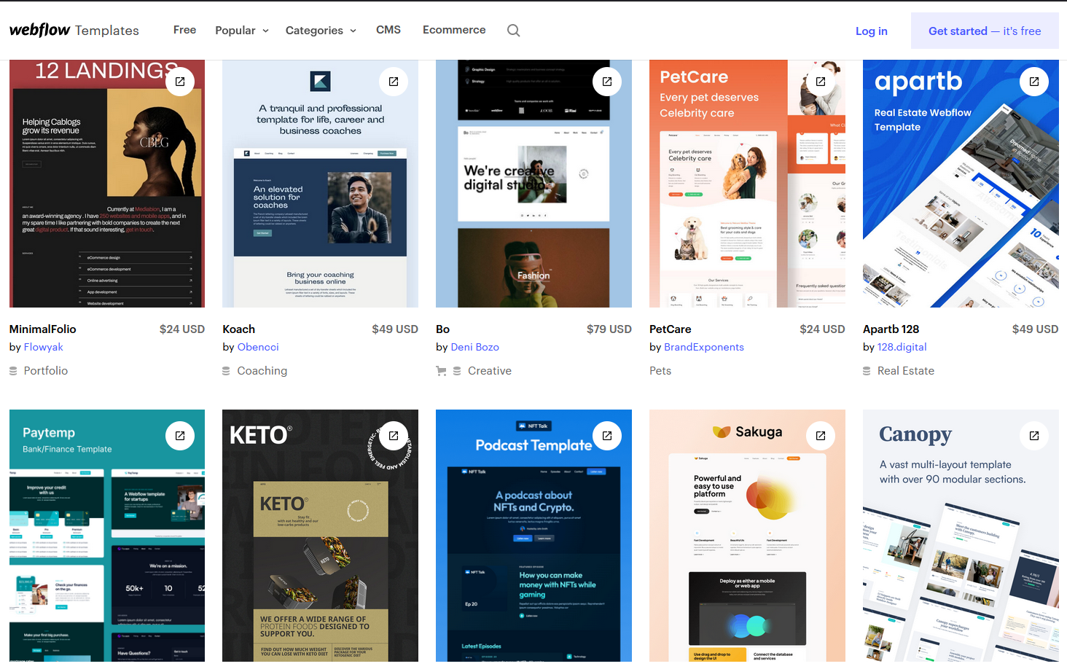The width and height of the screenshot is (1067, 669).
Task: Select the Creative category tag
Action: click(490, 371)
